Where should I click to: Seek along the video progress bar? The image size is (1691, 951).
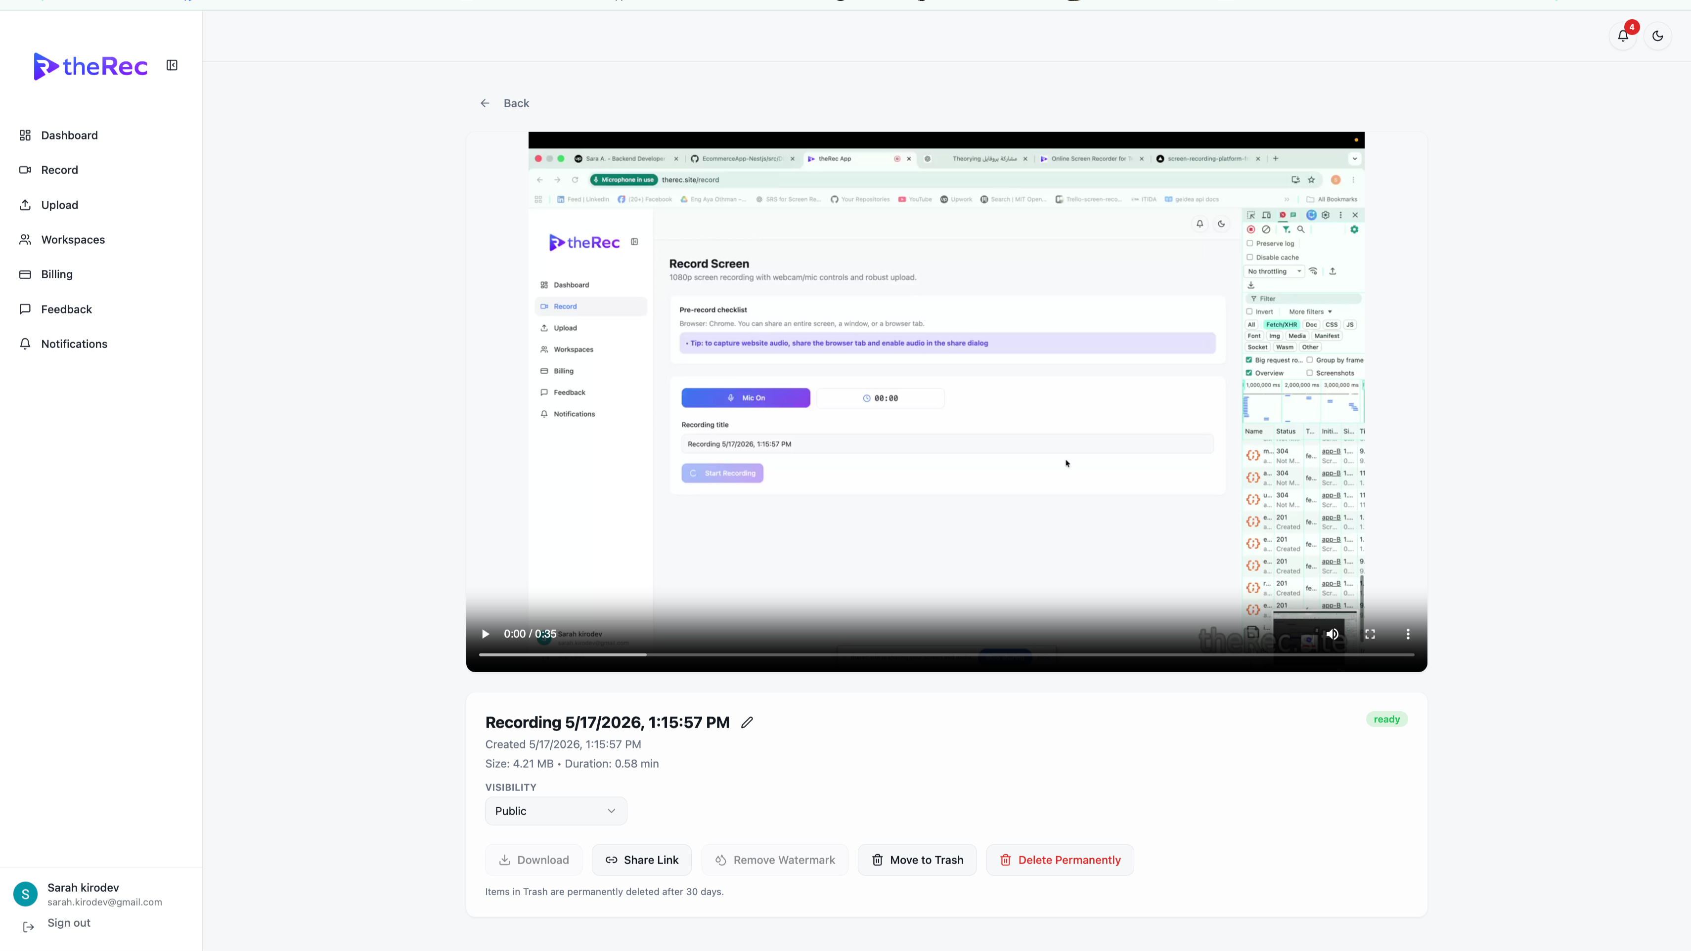click(x=946, y=654)
